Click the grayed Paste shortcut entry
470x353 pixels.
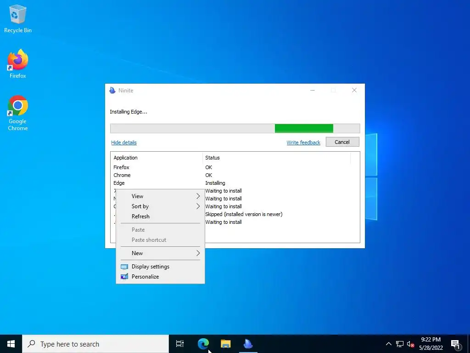[160, 240]
